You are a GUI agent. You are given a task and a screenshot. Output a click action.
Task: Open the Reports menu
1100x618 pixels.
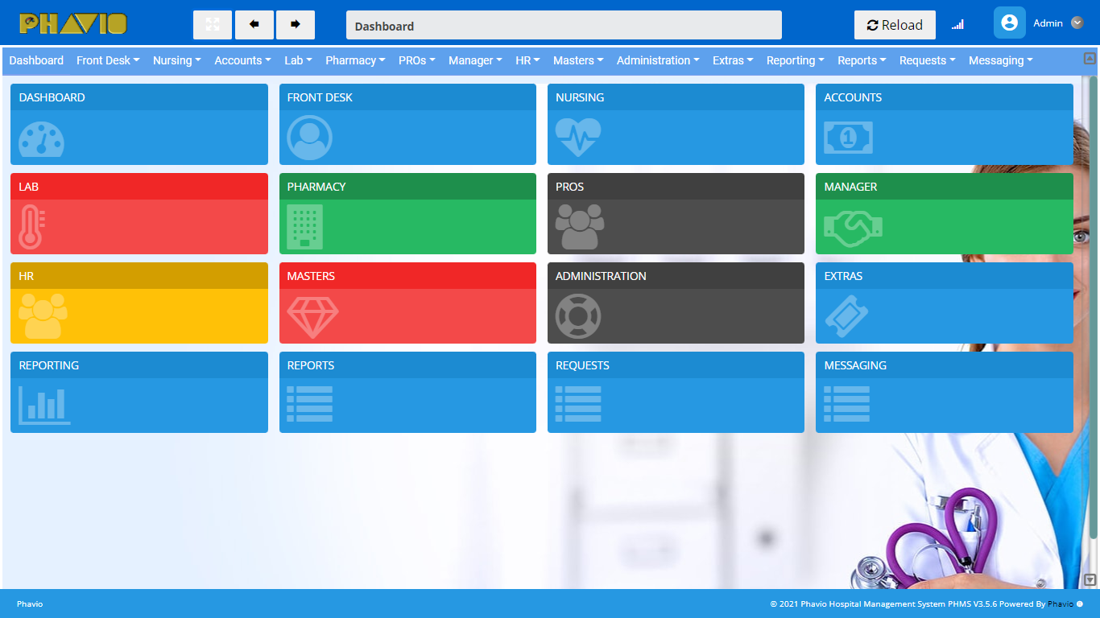pos(862,60)
